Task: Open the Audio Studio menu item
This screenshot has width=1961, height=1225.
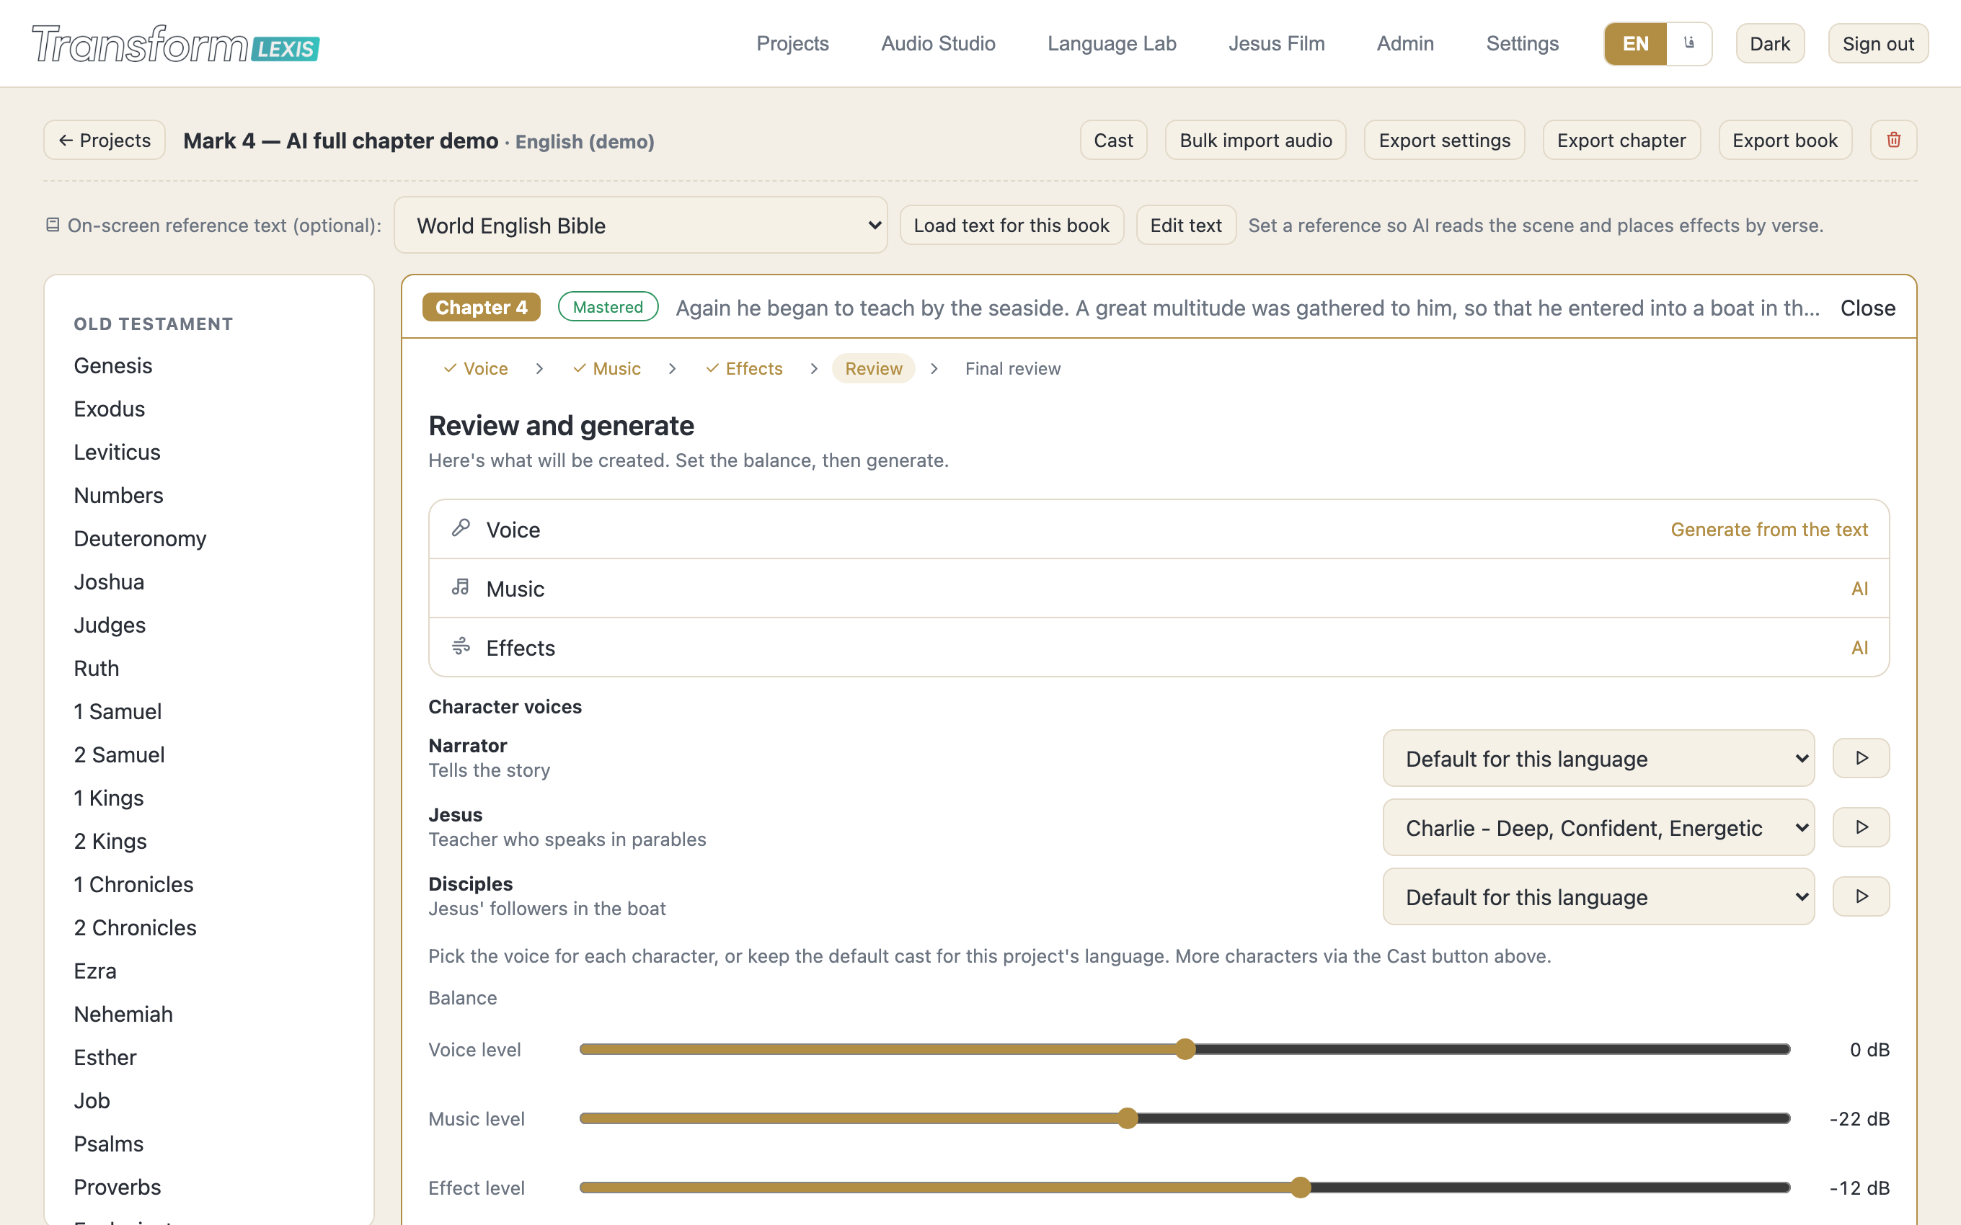Action: (937, 44)
